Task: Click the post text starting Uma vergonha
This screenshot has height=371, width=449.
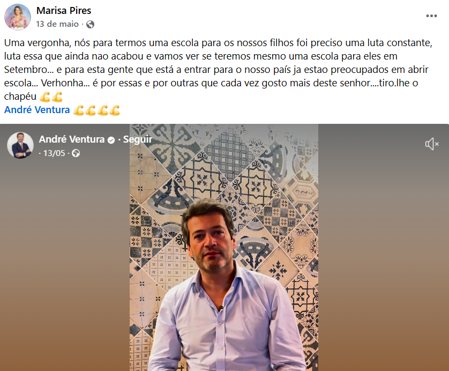Action: coord(218,70)
